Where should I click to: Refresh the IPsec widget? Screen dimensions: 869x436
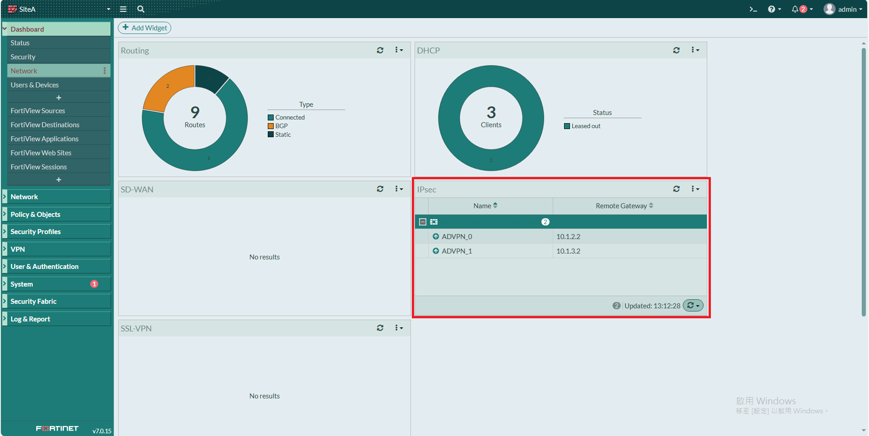pyautogui.click(x=676, y=189)
